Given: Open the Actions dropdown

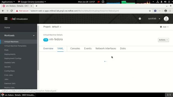Looking at the screenshot, I should point(163,40).
